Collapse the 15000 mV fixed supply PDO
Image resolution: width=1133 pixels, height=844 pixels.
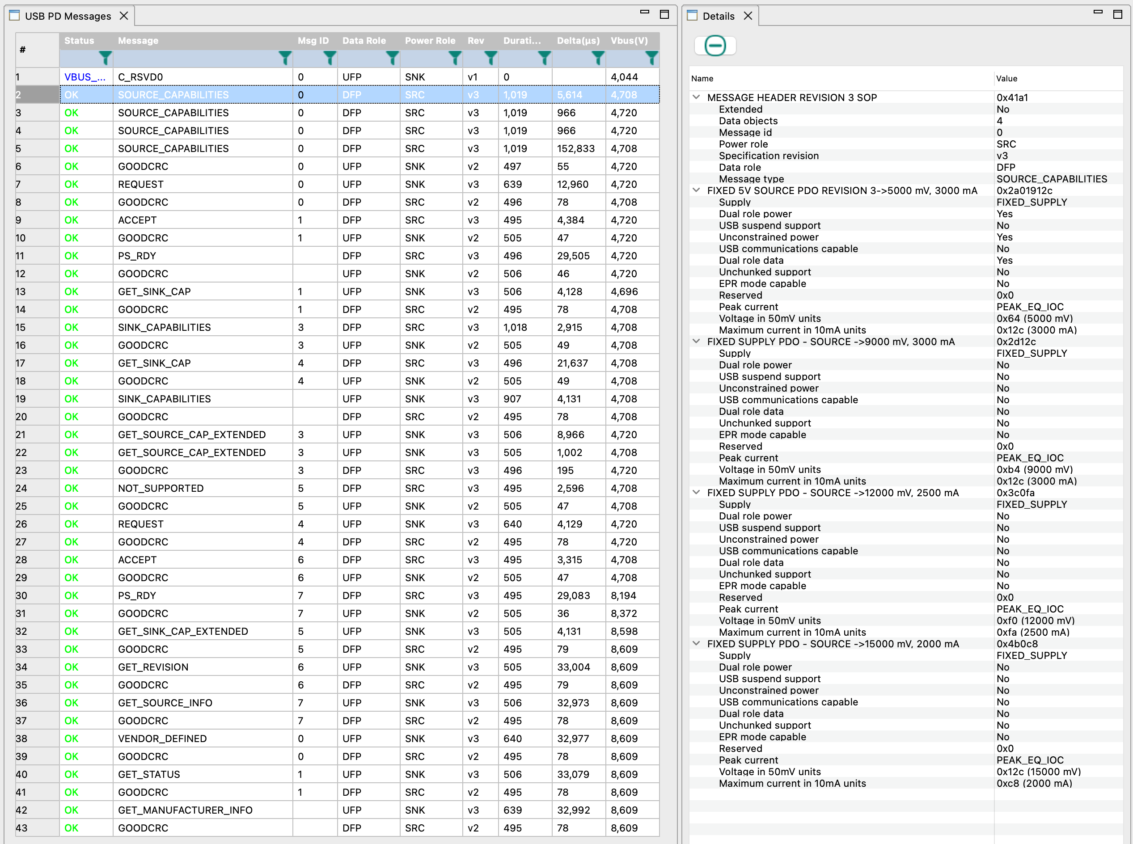(696, 644)
